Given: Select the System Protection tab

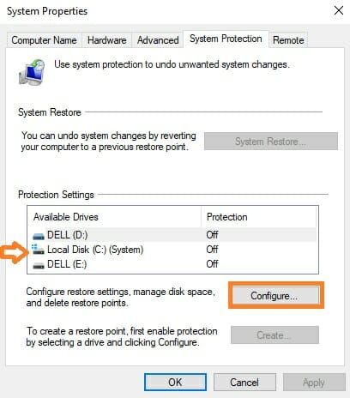Looking at the screenshot, I should pyautogui.click(x=226, y=39).
